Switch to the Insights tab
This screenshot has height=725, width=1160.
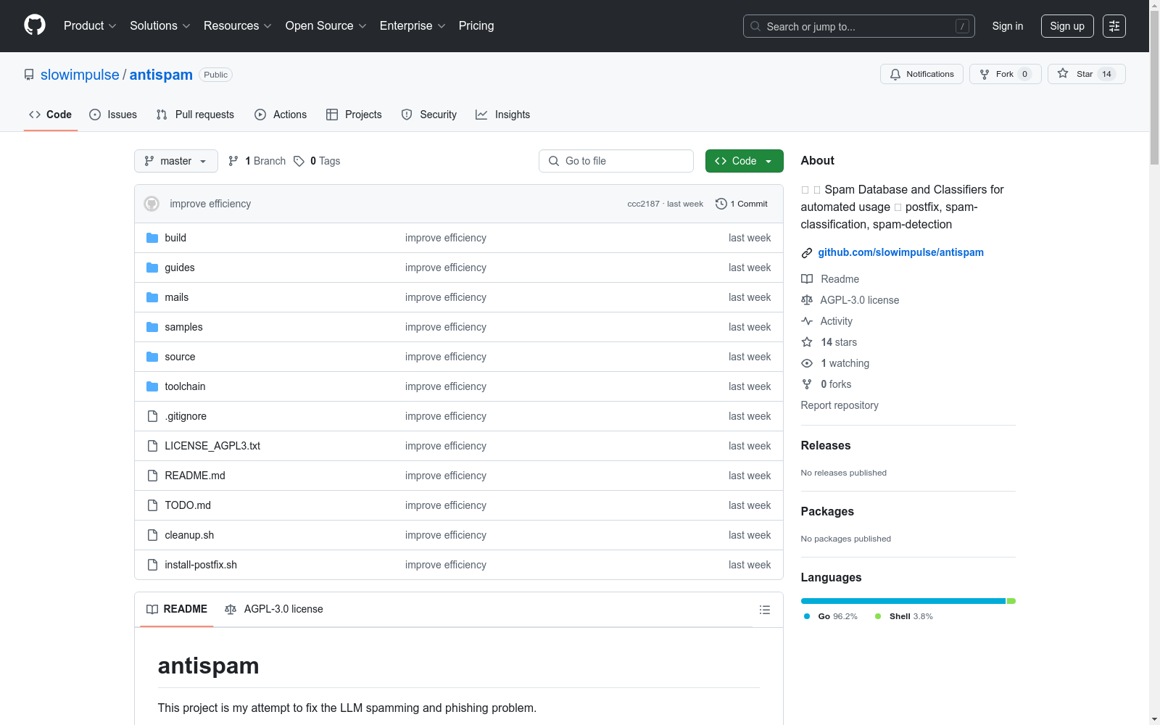pos(503,115)
